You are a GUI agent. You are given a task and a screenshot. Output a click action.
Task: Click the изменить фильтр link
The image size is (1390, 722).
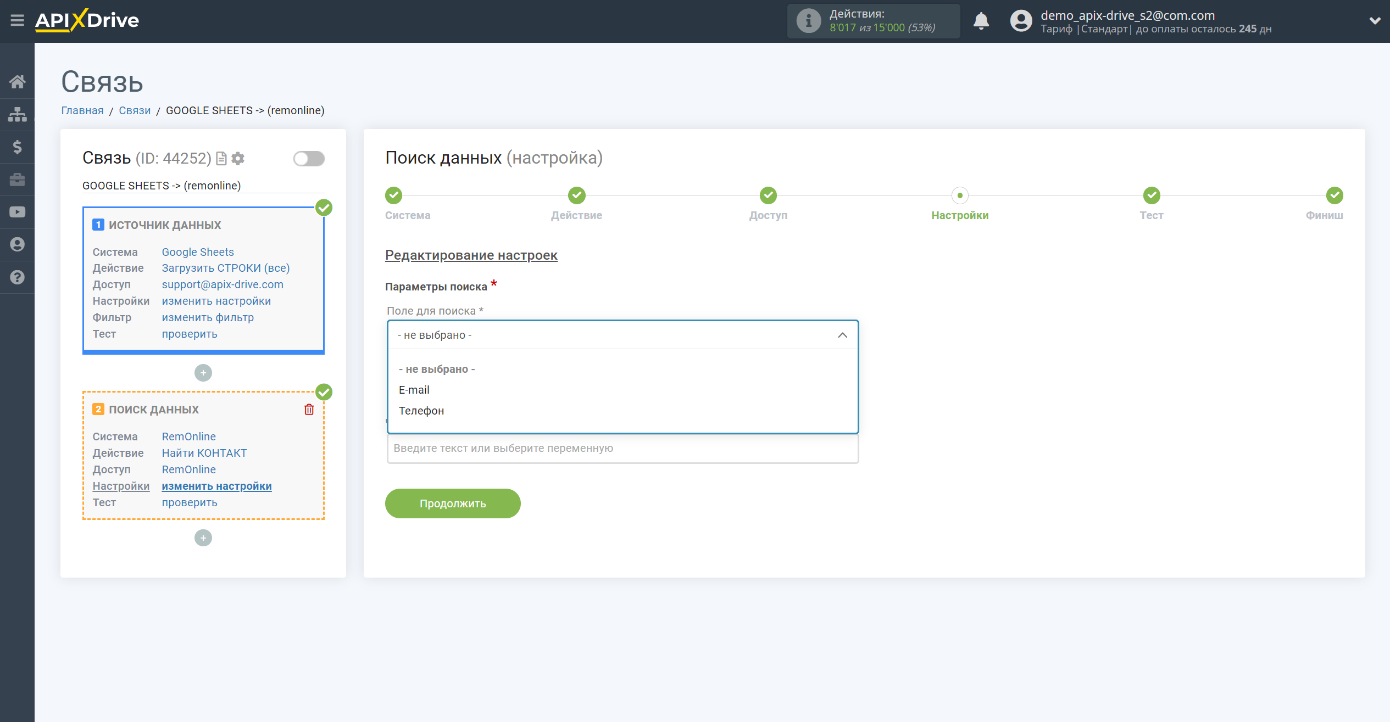[x=208, y=317]
